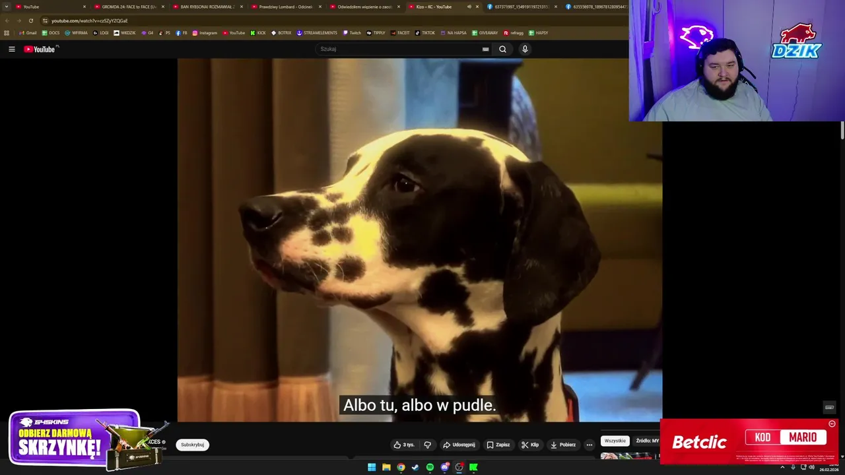Open the FB bookmark

click(x=182, y=33)
